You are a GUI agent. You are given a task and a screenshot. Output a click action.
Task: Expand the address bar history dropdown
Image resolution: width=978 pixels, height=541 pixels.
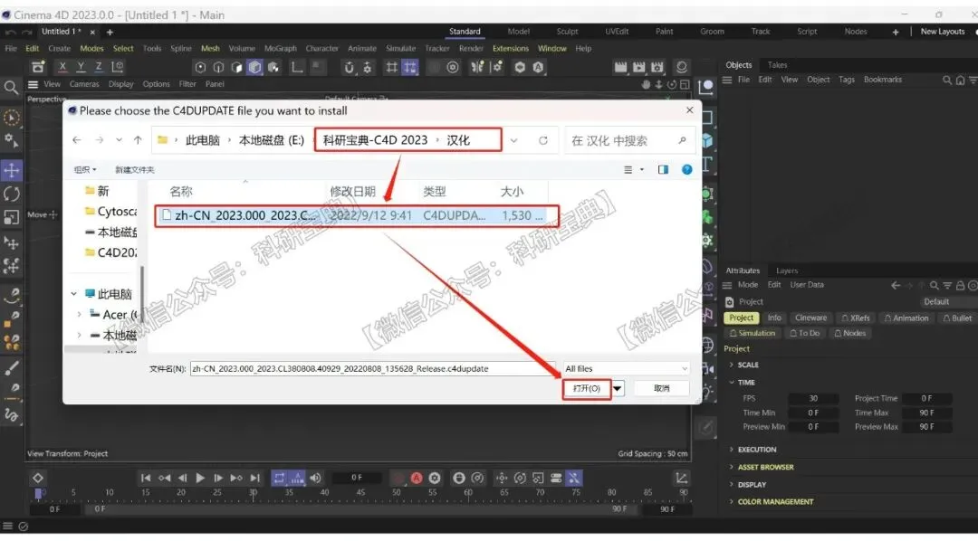click(514, 140)
